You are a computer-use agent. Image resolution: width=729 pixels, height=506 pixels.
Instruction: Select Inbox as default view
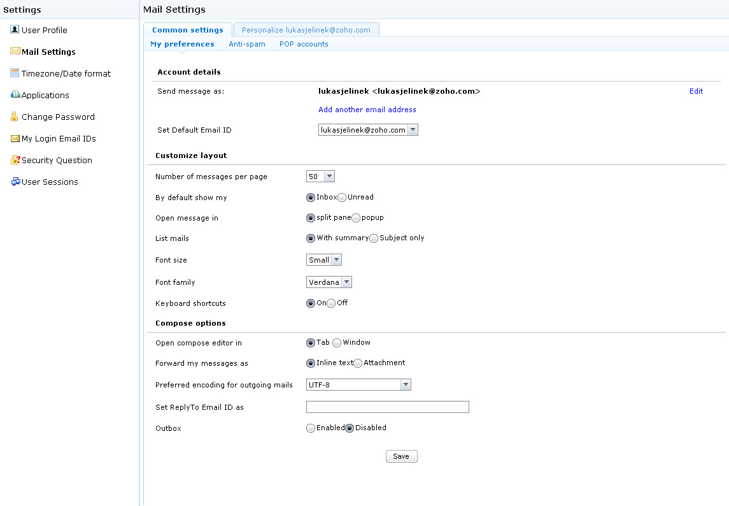pyautogui.click(x=311, y=198)
